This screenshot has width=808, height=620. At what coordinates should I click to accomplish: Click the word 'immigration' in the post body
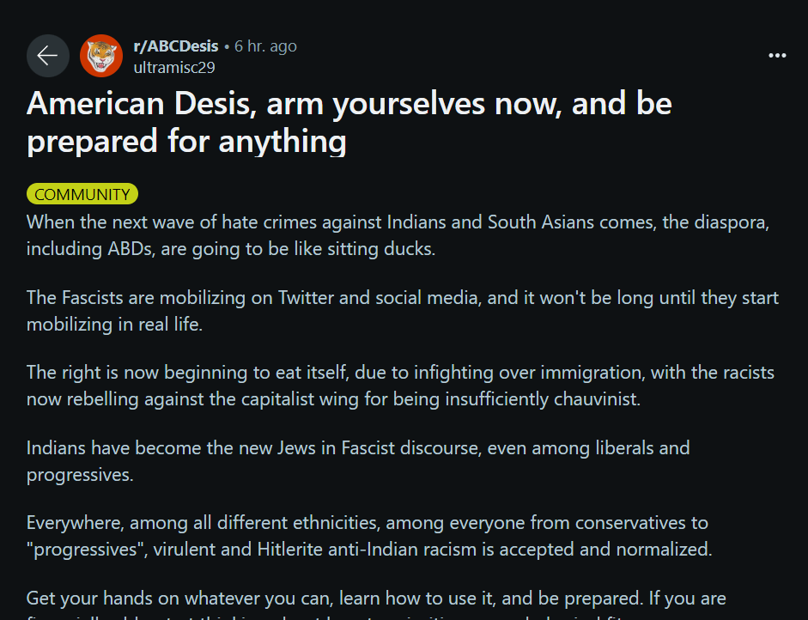pyautogui.click(x=592, y=373)
